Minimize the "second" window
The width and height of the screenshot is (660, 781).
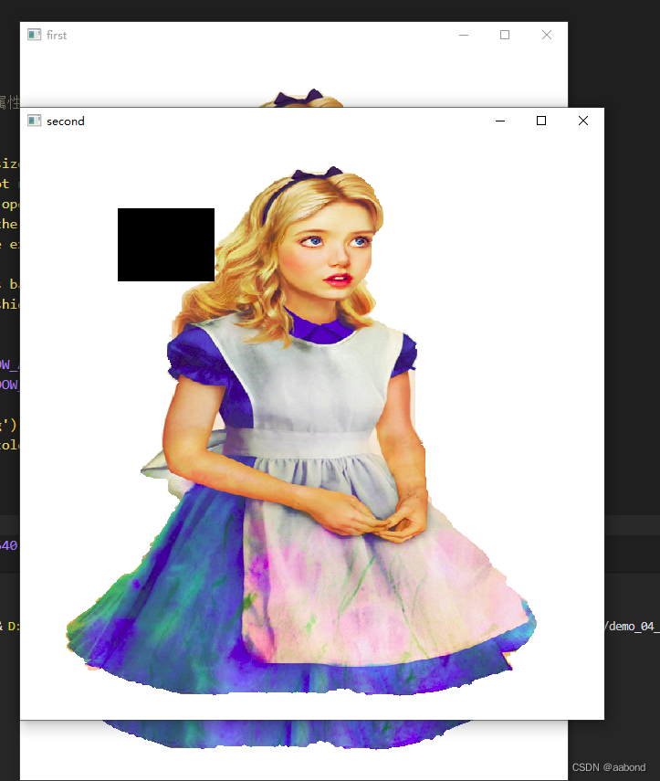click(500, 121)
